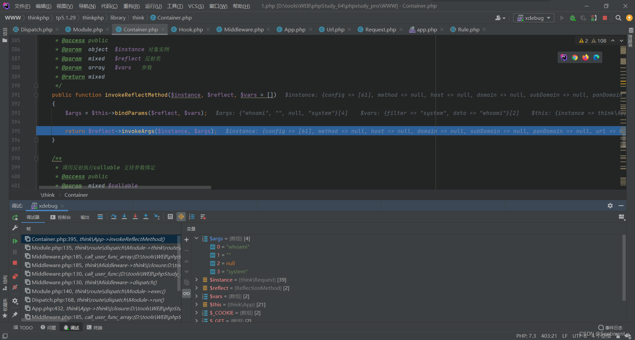Click Add method to skip list icon
The height and width of the screenshot is (340, 635).
click(203, 217)
